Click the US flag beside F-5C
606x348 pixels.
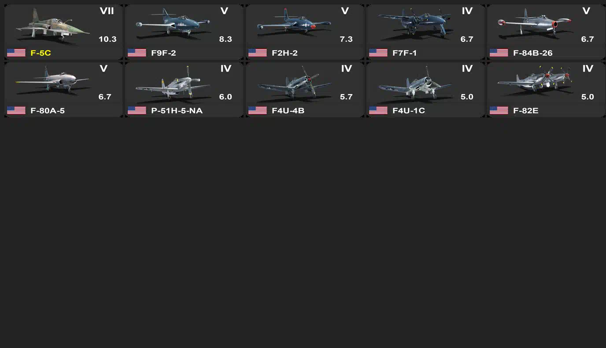16,53
